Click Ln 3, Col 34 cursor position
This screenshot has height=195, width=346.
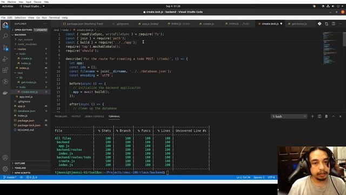(x=243, y=177)
